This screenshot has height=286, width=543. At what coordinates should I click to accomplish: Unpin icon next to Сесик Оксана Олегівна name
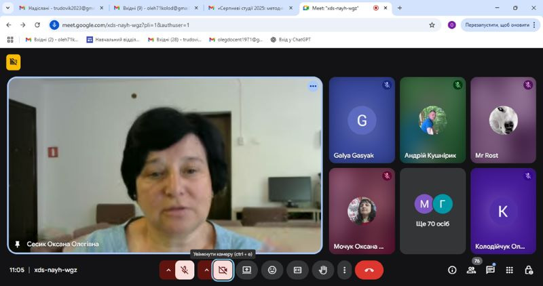point(18,244)
